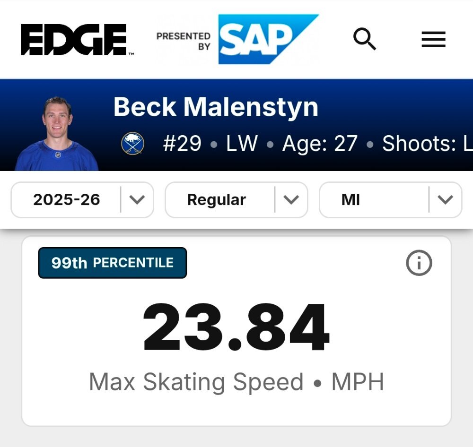The width and height of the screenshot is (473, 447).
Task: Click the chevron beside Regular
Action: pos(291,200)
